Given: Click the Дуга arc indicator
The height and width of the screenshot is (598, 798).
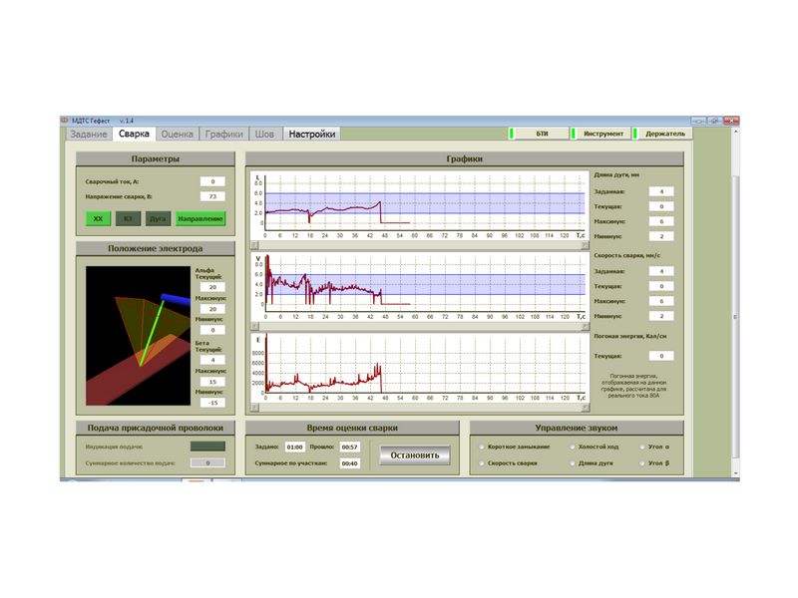Looking at the screenshot, I should [158, 218].
